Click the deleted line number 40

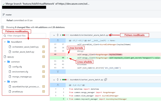coord(55,54)
